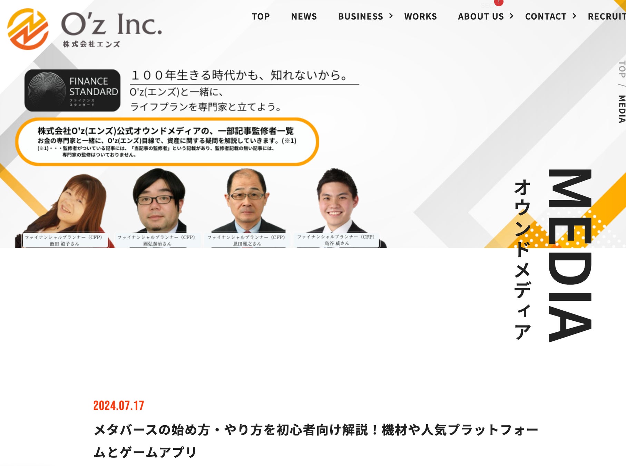Open the RECRUIT navigation item
Image resolution: width=626 pixels, height=466 pixels.
[x=607, y=17]
